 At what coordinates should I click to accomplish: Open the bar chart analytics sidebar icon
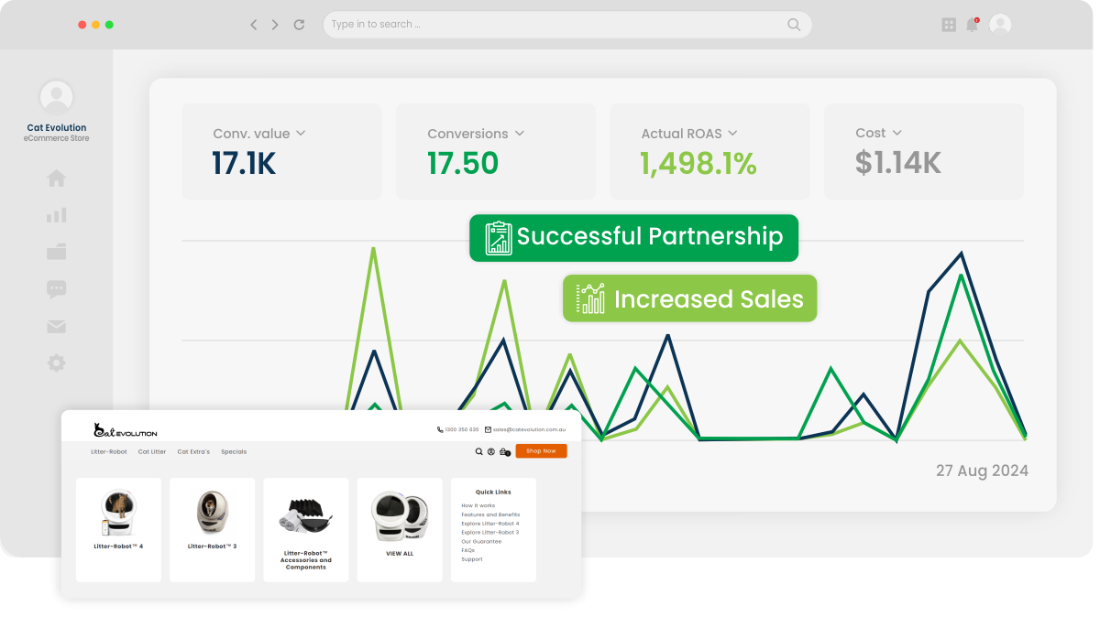pyautogui.click(x=57, y=215)
